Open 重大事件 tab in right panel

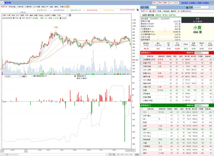tap(153, 11)
